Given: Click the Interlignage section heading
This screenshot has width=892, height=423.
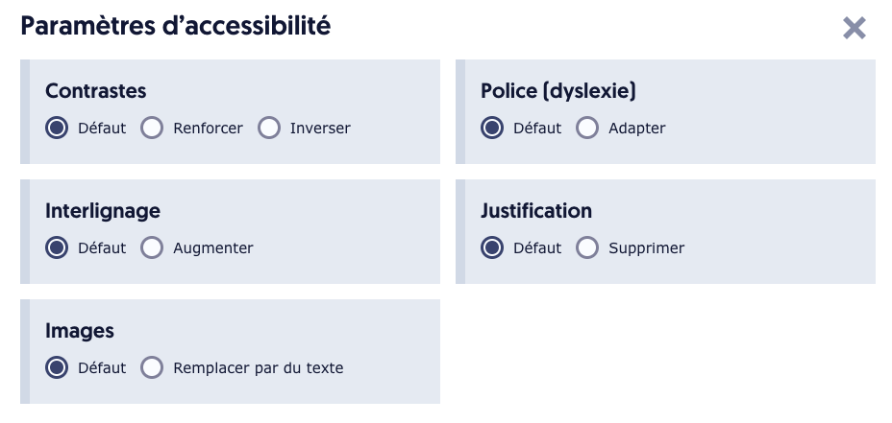Looking at the screenshot, I should coord(103,211).
